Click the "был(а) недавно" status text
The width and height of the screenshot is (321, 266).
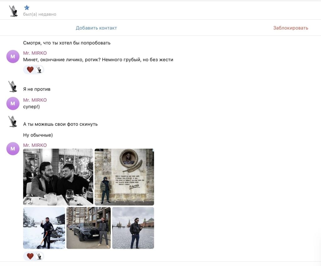pyautogui.click(x=40, y=14)
